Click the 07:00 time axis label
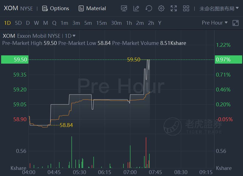Viewport: 243px width, 176px height. point(130,172)
